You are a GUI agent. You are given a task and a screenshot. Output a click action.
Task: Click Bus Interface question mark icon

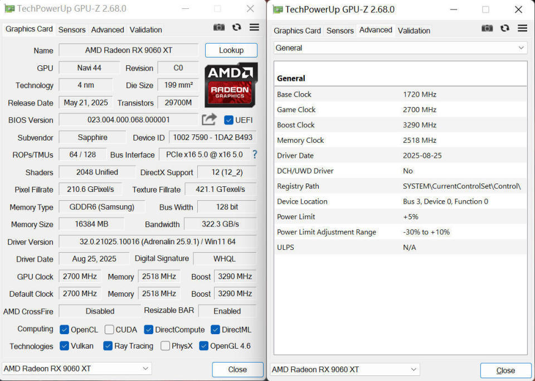tap(255, 155)
